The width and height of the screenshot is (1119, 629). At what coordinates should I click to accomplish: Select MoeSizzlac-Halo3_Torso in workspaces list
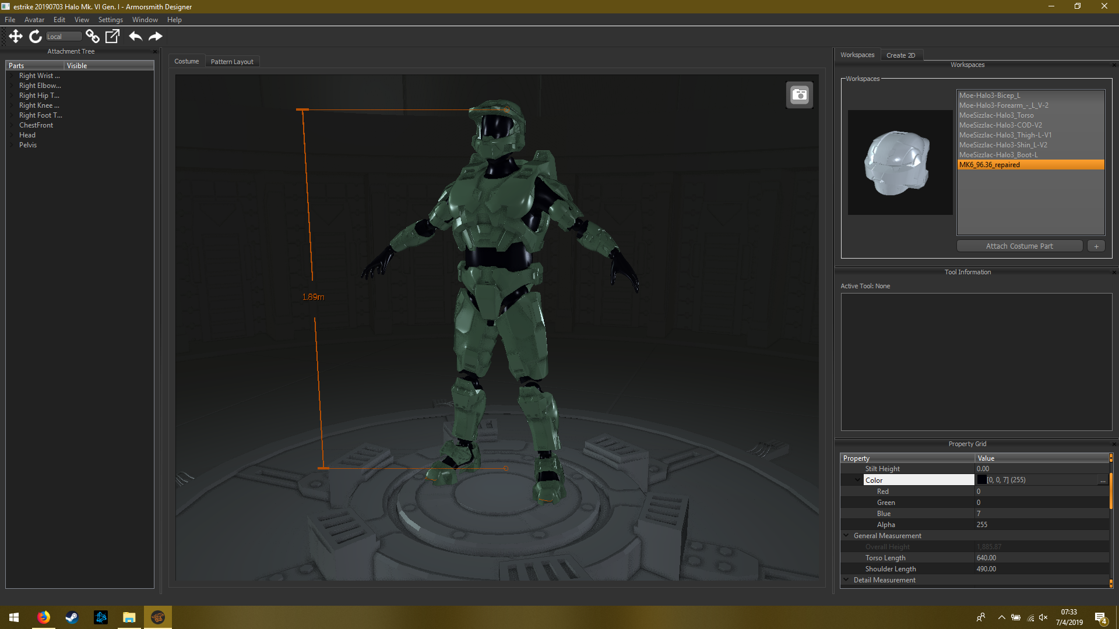coord(996,115)
